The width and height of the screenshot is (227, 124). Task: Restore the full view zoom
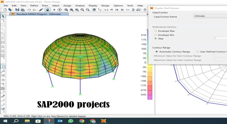point(71,10)
